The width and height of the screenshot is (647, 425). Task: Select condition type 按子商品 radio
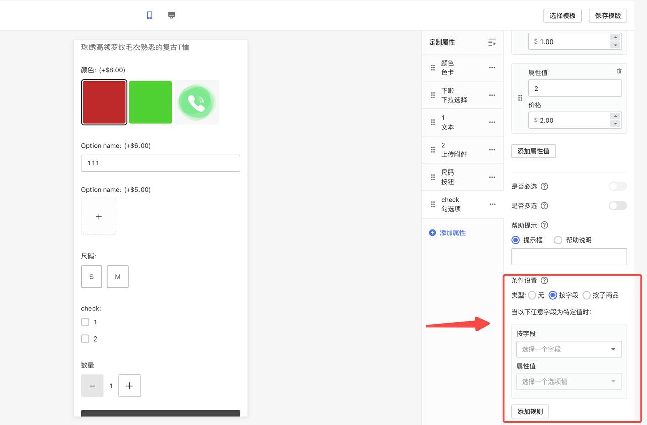click(587, 295)
